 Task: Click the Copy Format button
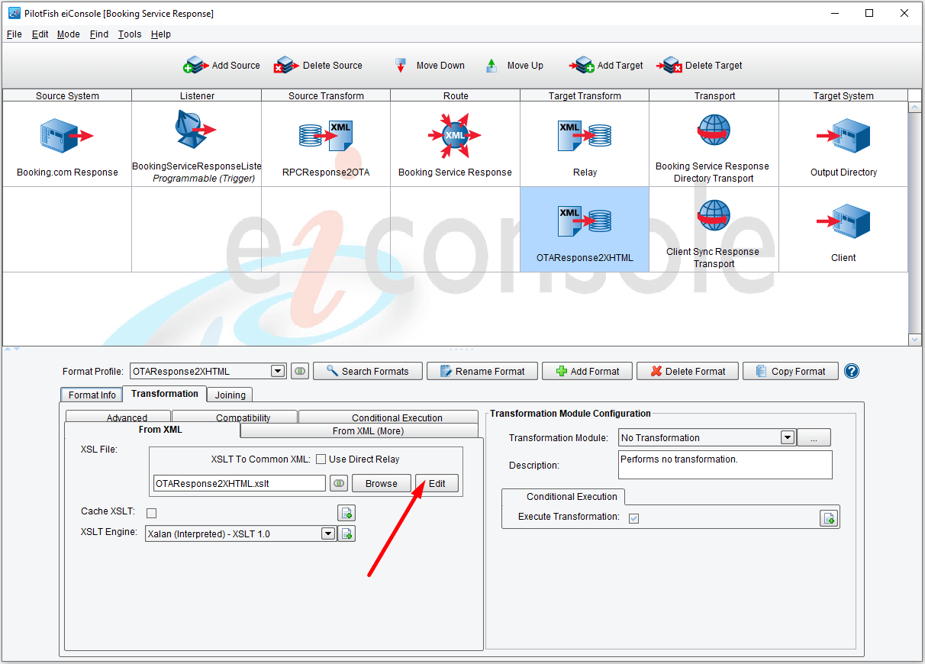coord(791,371)
